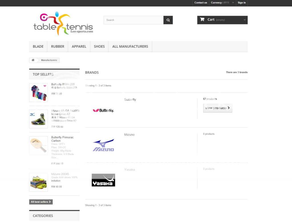Select the APPAREL menu item
292x223 pixels.
pyautogui.click(x=79, y=47)
